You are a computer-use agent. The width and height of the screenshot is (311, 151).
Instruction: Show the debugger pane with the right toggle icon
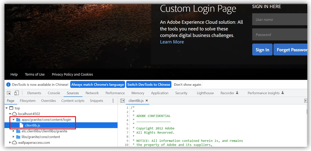click(x=306, y=101)
